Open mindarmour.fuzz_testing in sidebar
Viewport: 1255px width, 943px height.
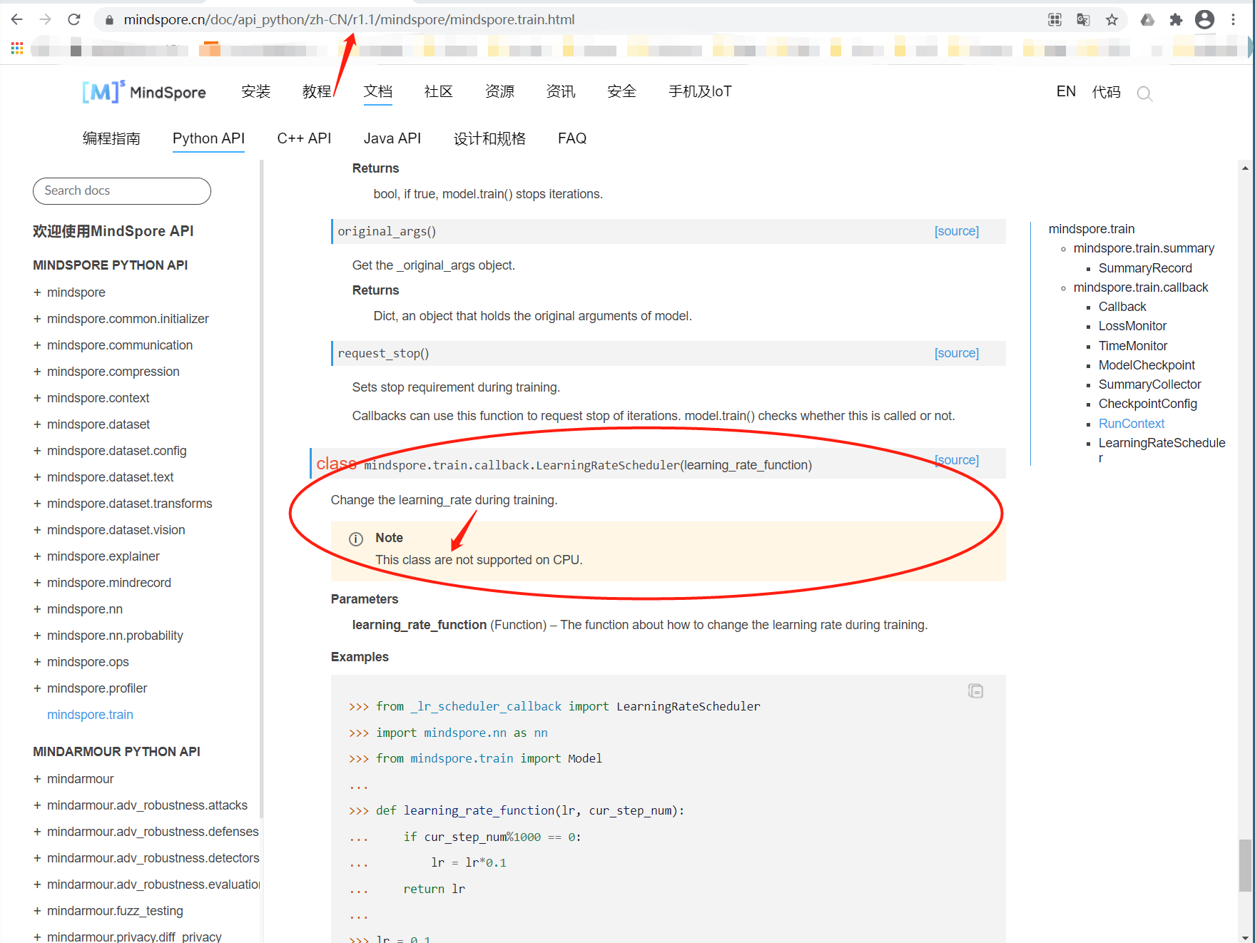point(115,911)
